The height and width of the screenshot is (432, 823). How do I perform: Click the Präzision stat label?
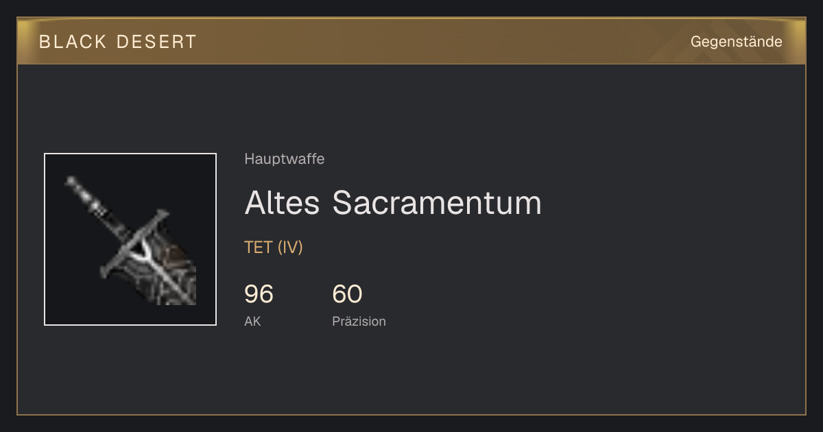[359, 321]
